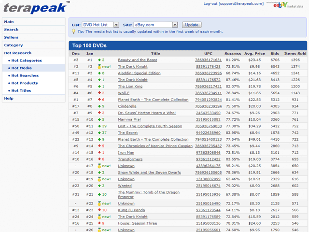
Task: Open the Category menu item
Action: pyautogui.click(x=33, y=45)
